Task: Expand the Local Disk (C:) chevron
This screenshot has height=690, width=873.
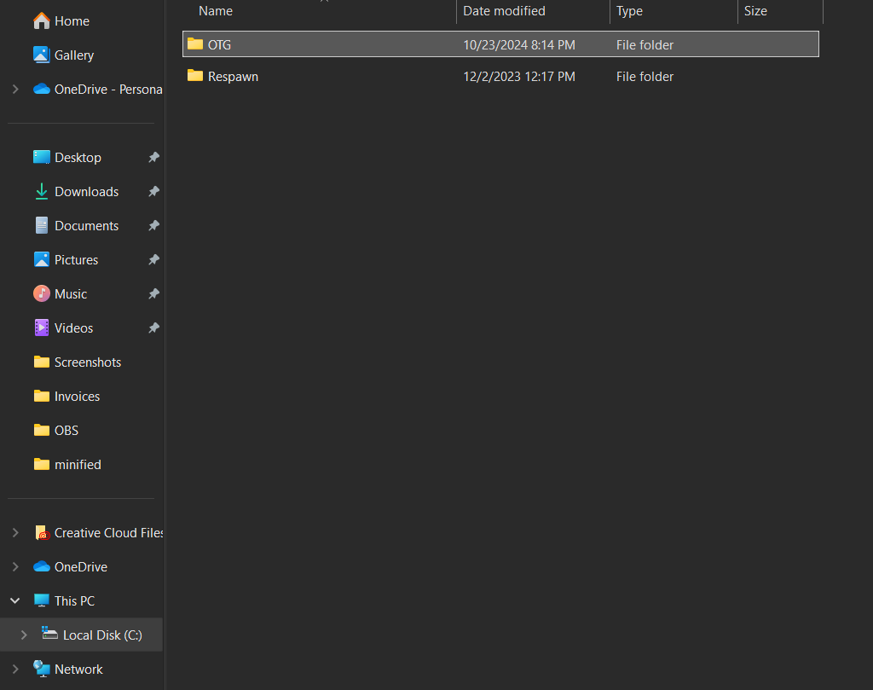Action: (x=24, y=635)
